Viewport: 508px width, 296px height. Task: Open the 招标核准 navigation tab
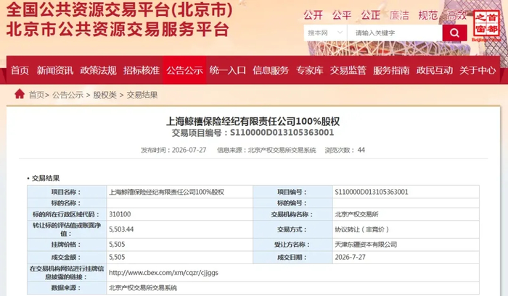pos(142,70)
